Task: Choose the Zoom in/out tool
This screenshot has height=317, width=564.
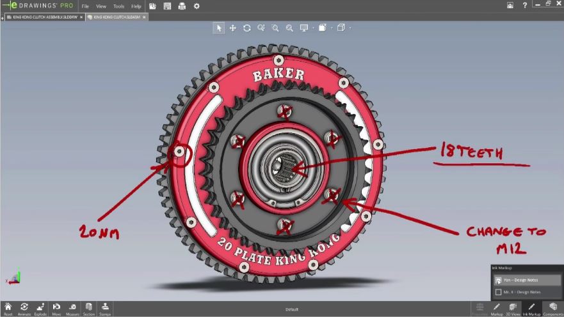Action: point(261,28)
